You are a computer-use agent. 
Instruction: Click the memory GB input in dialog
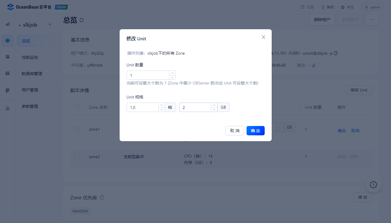click(195, 107)
